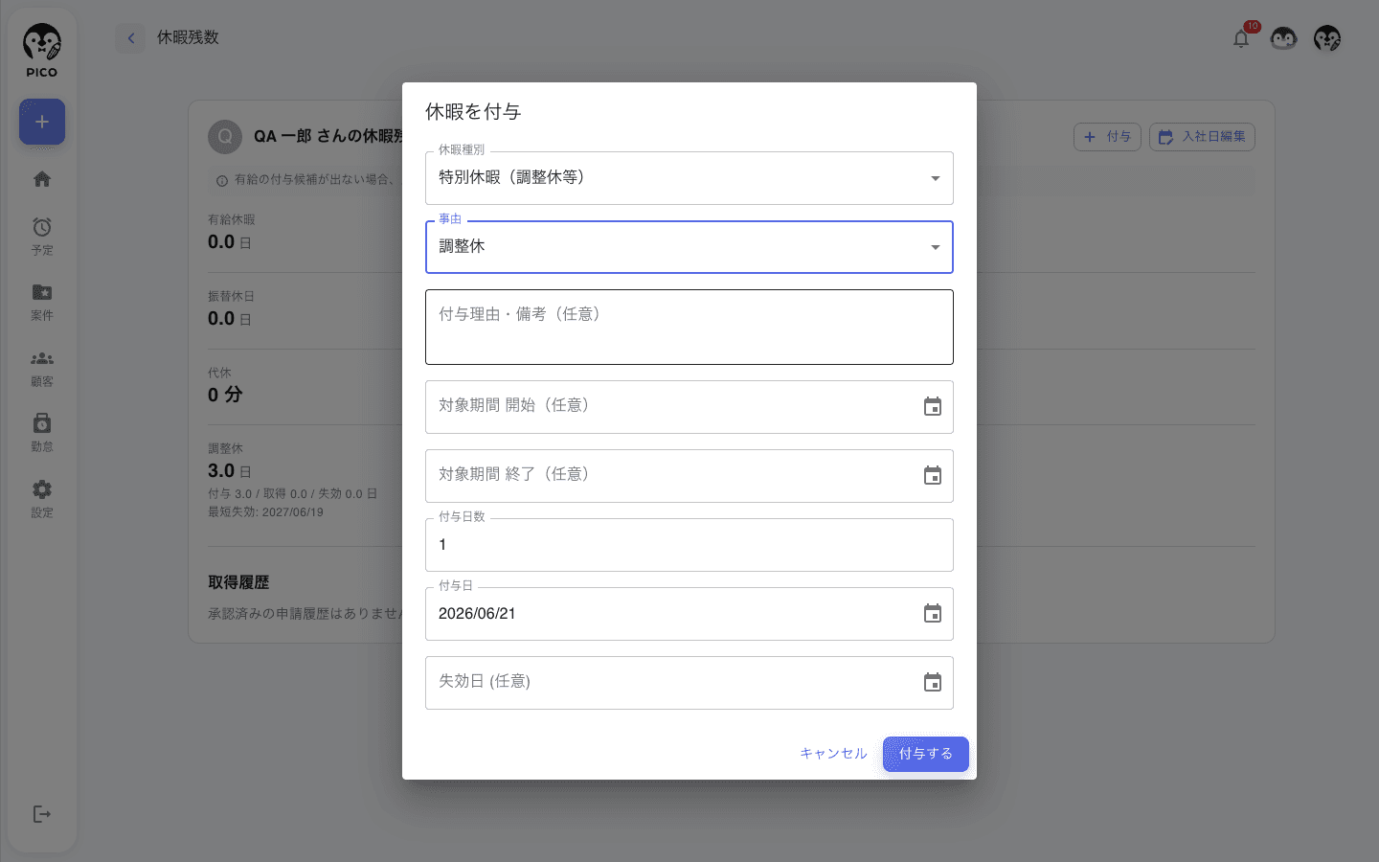
Task: Click the round penguin face avatar
Action: (1283, 38)
